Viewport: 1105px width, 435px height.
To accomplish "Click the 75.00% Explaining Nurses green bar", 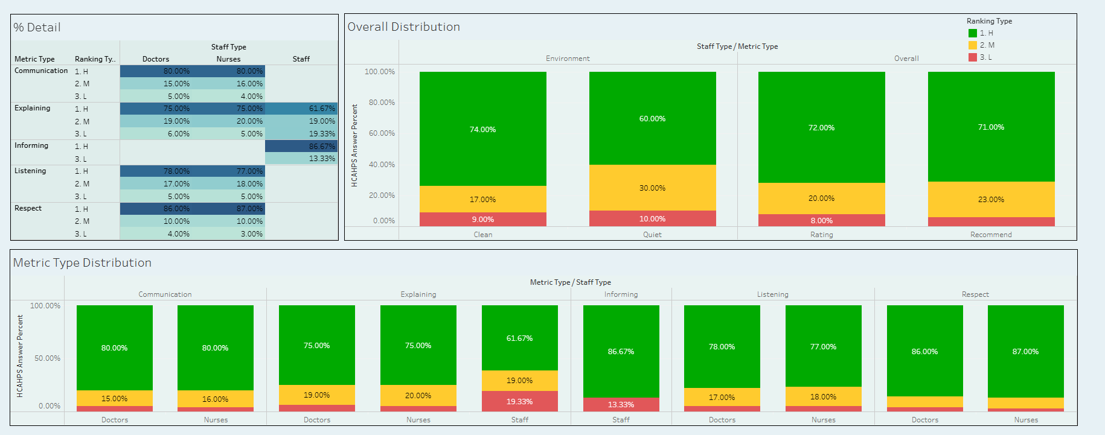I will 418,345.
